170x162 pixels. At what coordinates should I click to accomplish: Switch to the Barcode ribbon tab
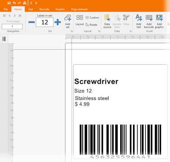click(44, 9)
